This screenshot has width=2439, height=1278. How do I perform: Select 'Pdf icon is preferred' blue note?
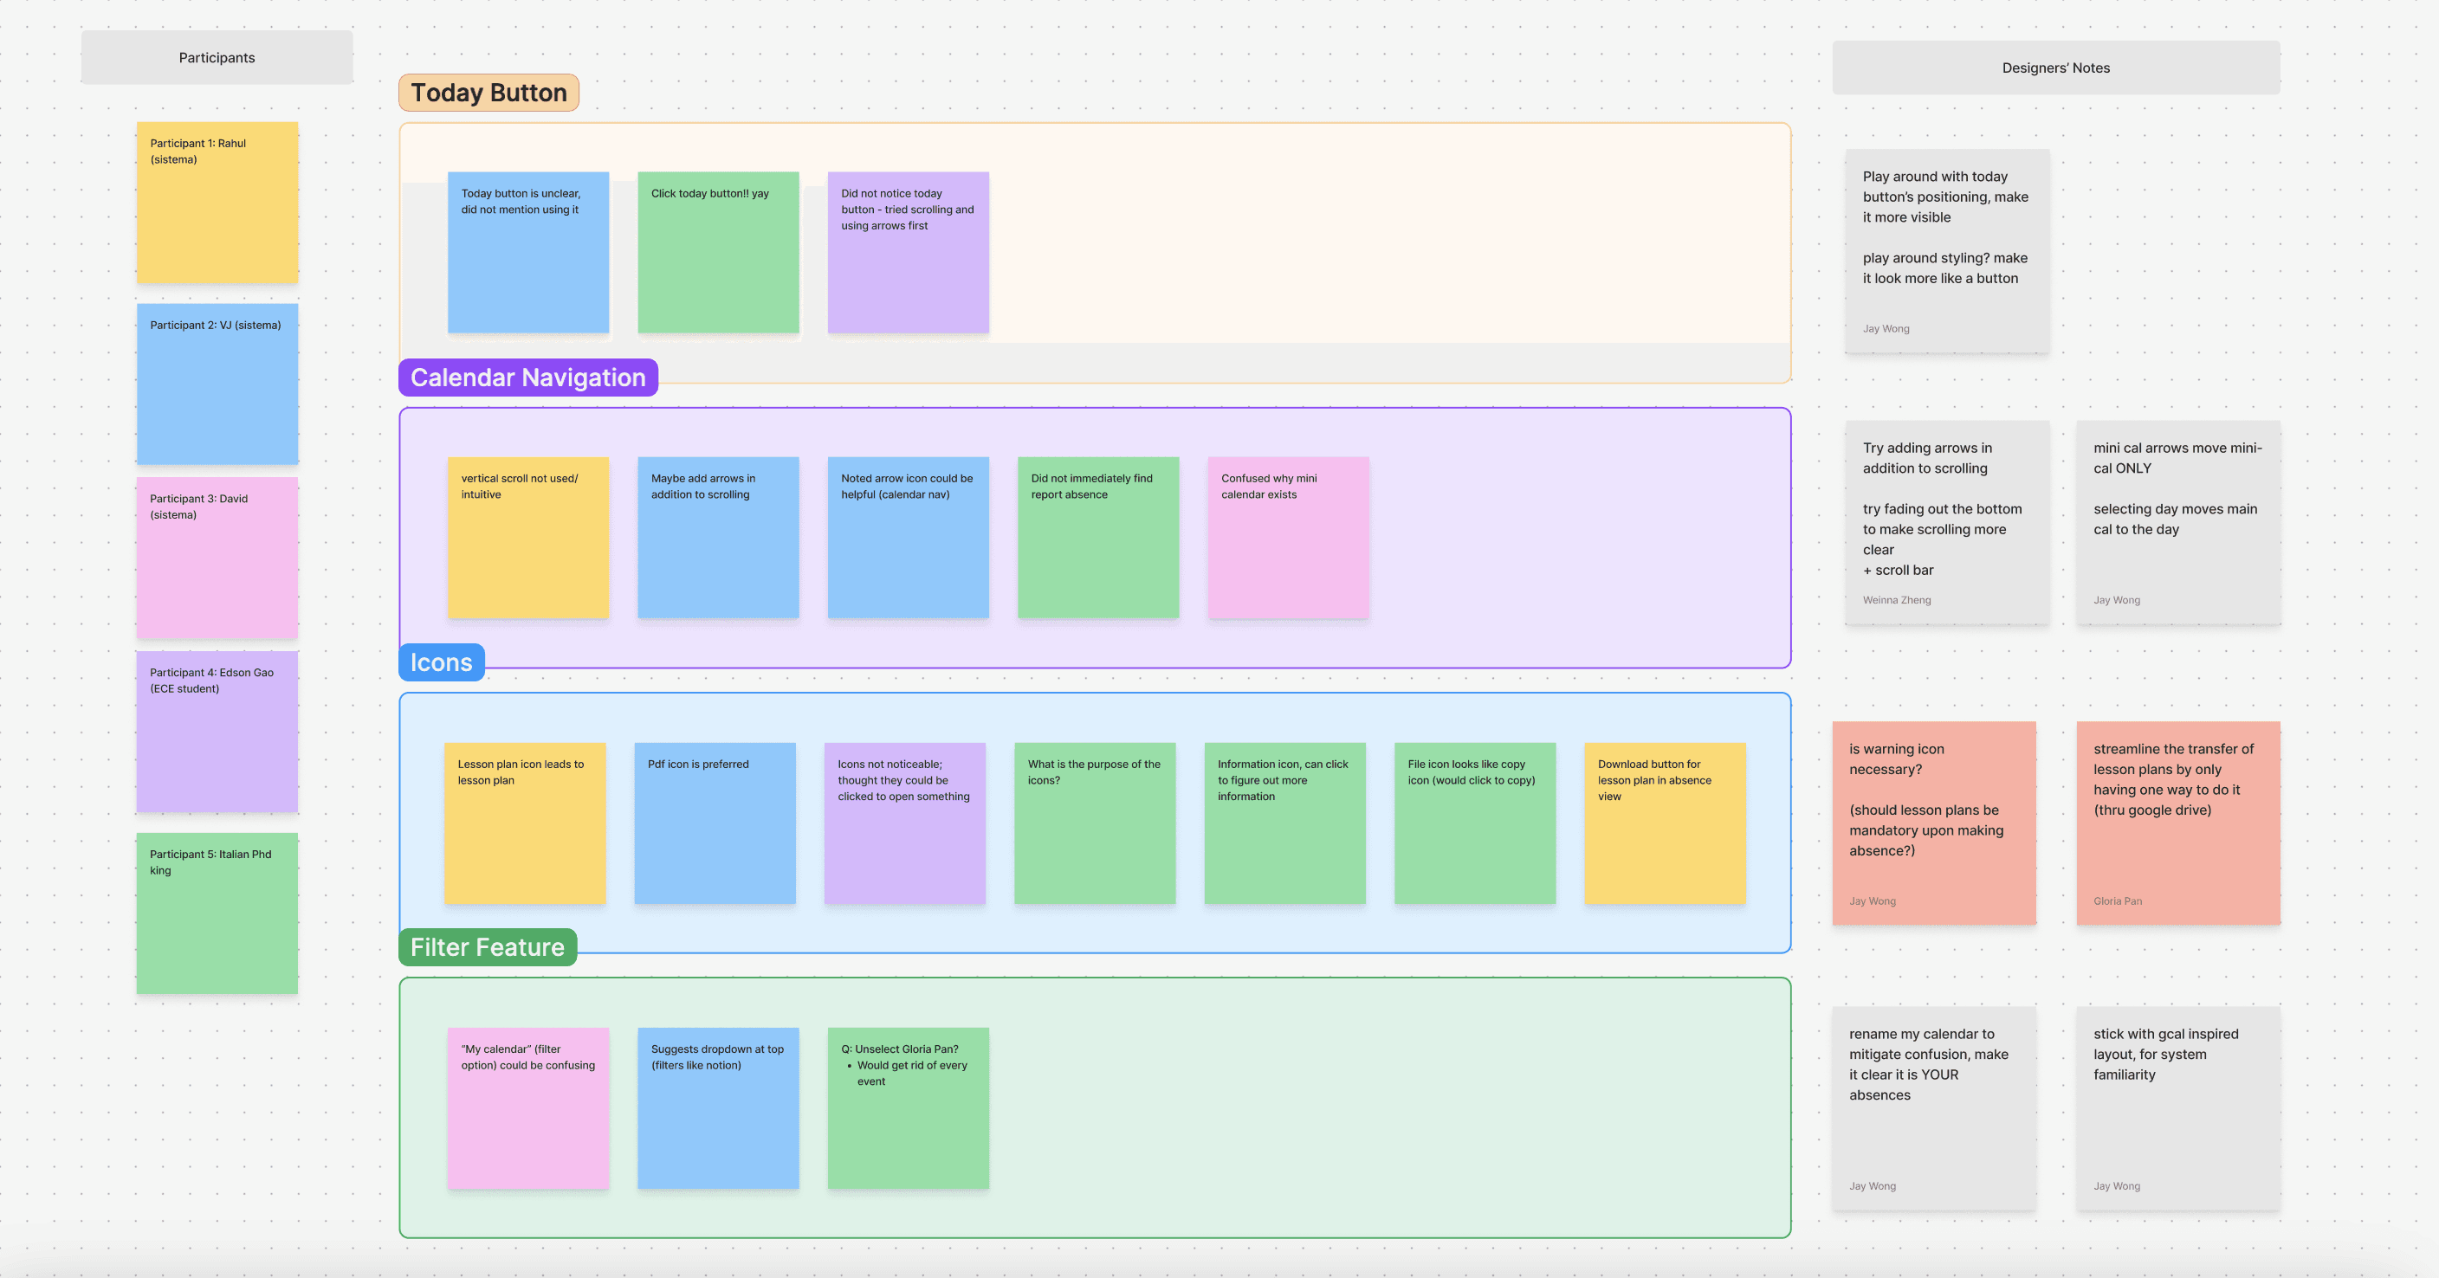(x=714, y=823)
